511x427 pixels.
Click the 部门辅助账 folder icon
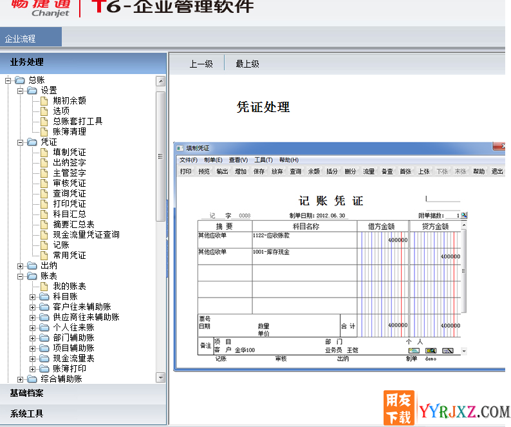point(44,338)
